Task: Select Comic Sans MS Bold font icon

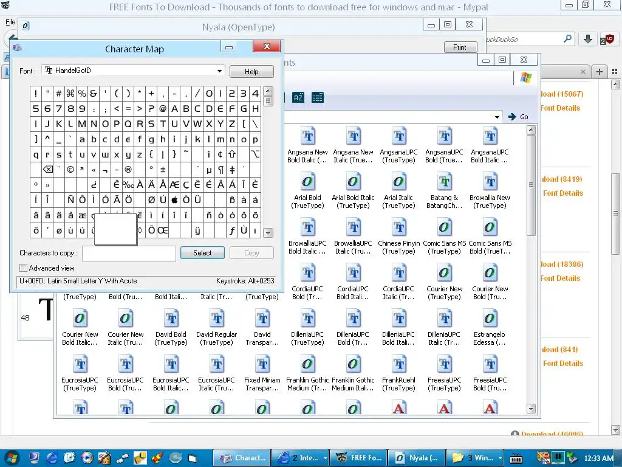Action: pos(490,237)
